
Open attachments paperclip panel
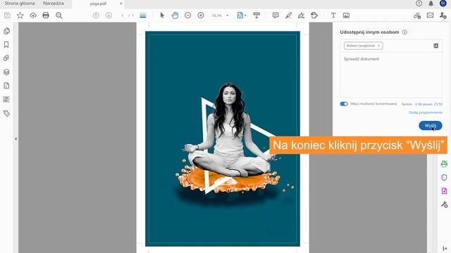coord(6,58)
